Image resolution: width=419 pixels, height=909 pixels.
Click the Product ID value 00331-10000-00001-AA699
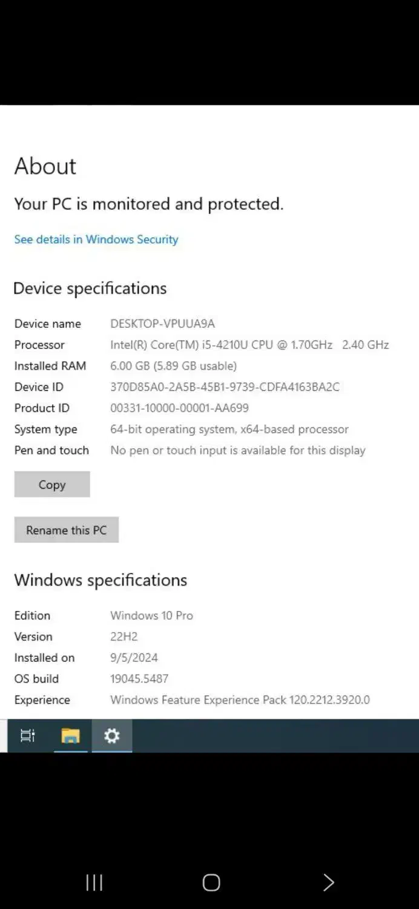179,408
